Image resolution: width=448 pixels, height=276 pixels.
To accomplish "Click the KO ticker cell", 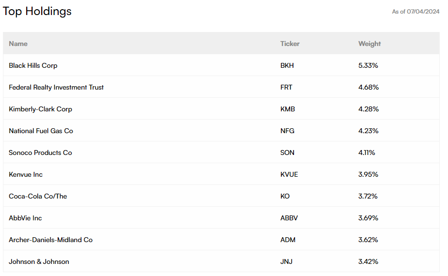I will pos(285,196).
